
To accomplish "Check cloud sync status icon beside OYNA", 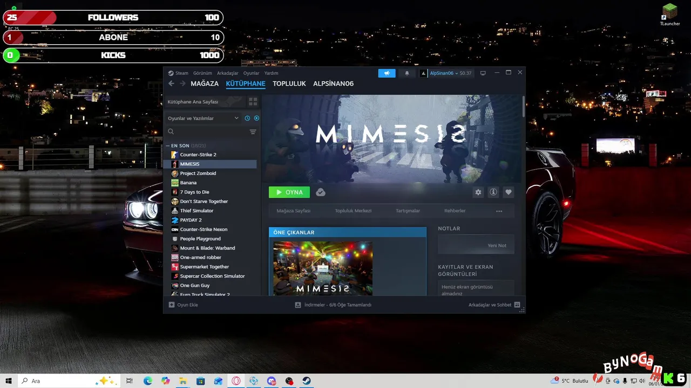I will click(320, 192).
